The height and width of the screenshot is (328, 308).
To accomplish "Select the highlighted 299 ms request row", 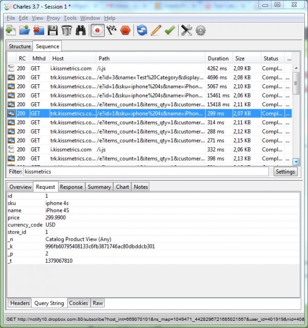I will click(x=149, y=113).
